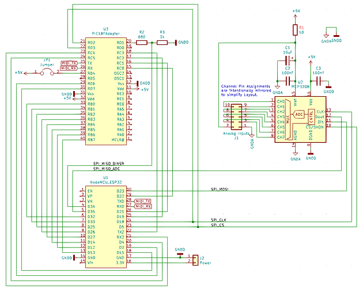Click the SPI_MOSI wire label
This screenshot has height=288, width=359.
click(220, 189)
